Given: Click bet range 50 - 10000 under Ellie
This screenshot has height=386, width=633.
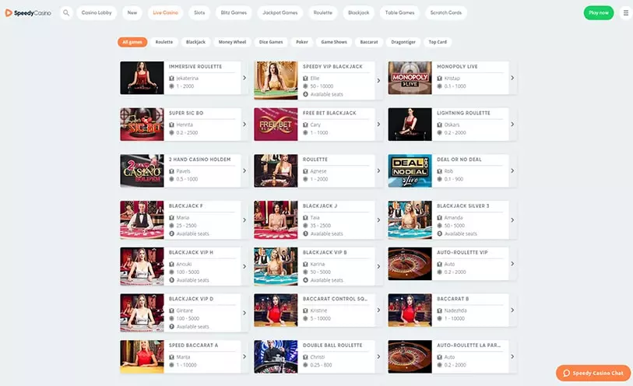Looking at the screenshot, I should 322,86.
